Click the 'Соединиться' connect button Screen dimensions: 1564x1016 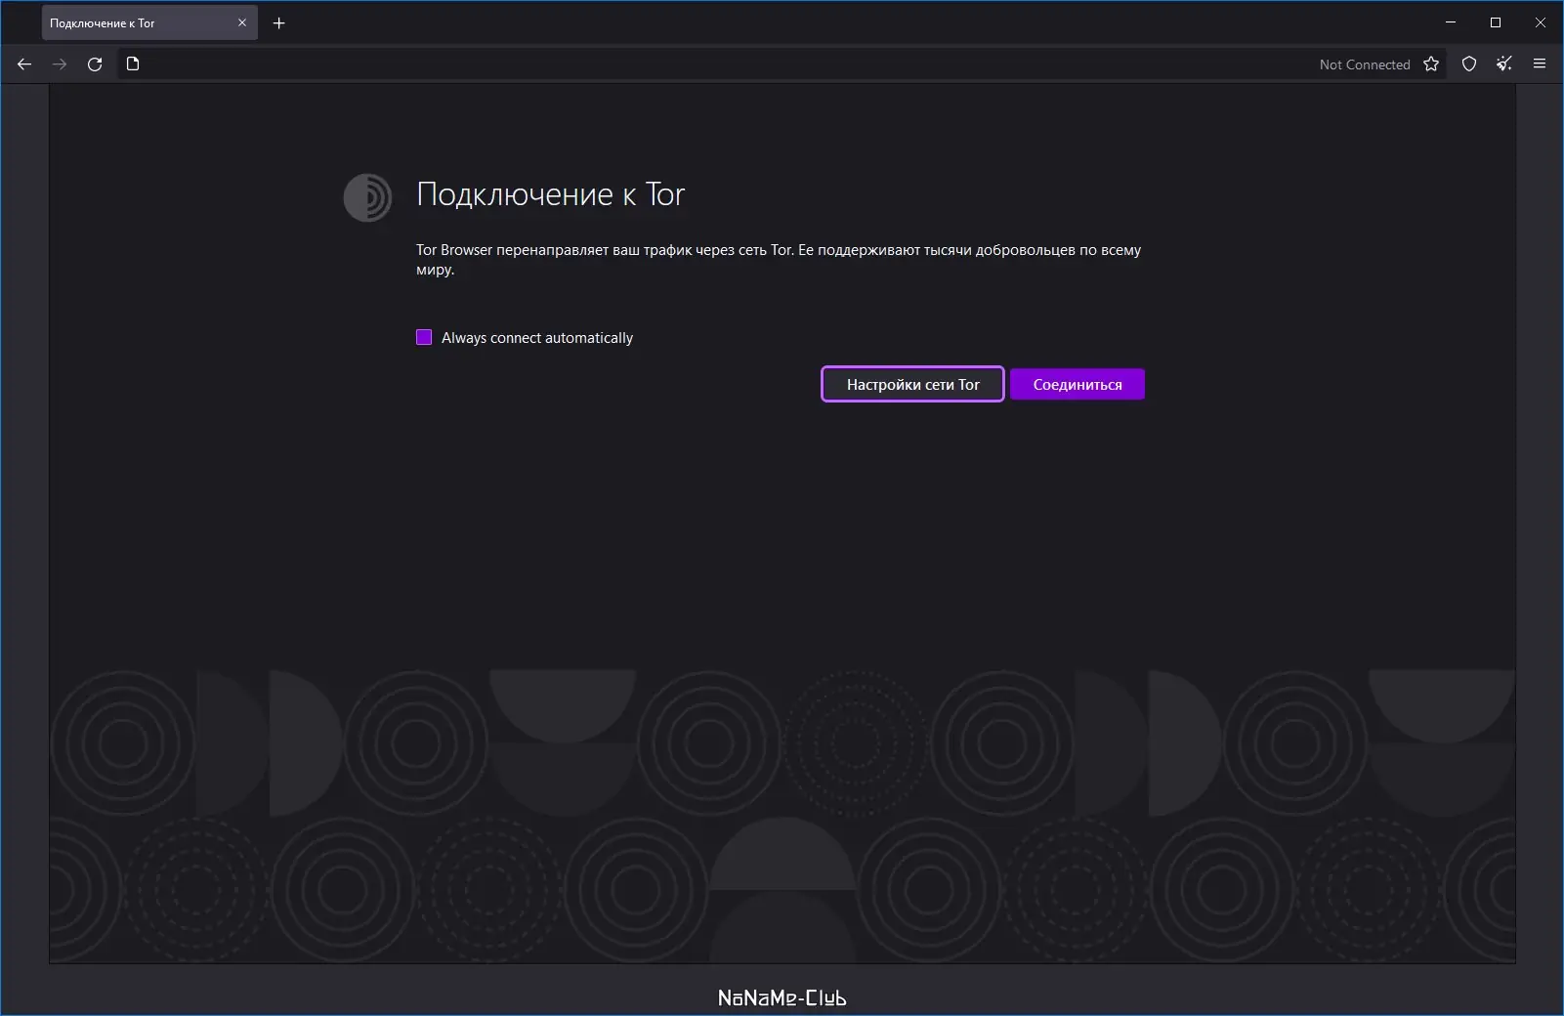click(x=1078, y=384)
